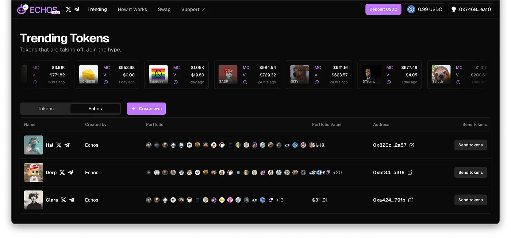Select the Echos toggle option
This screenshot has height=238, width=511.
pyautogui.click(x=95, y=109)
